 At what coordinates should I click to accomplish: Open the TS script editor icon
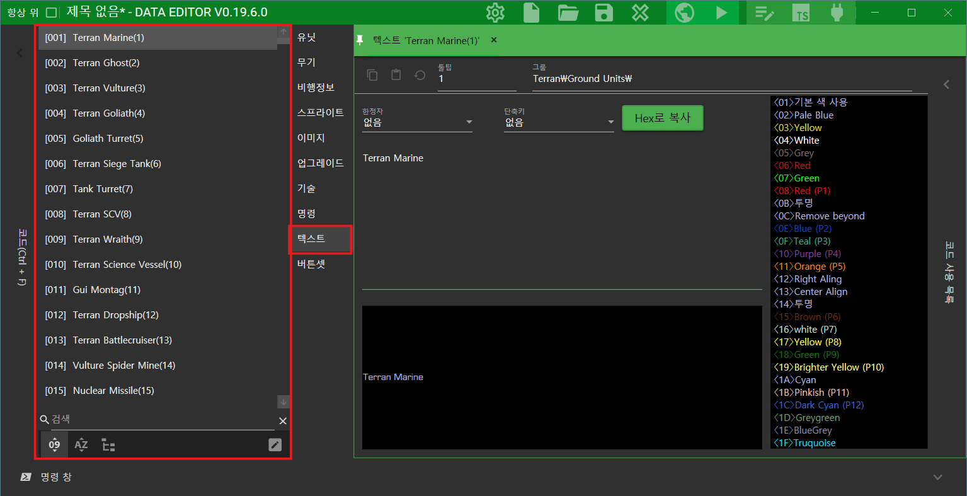point(801,13)
